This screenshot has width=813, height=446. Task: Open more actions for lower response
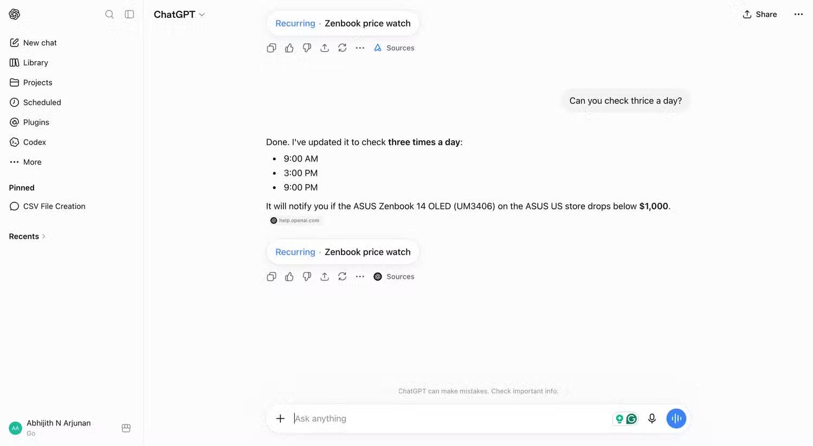[x=360, y=277]
